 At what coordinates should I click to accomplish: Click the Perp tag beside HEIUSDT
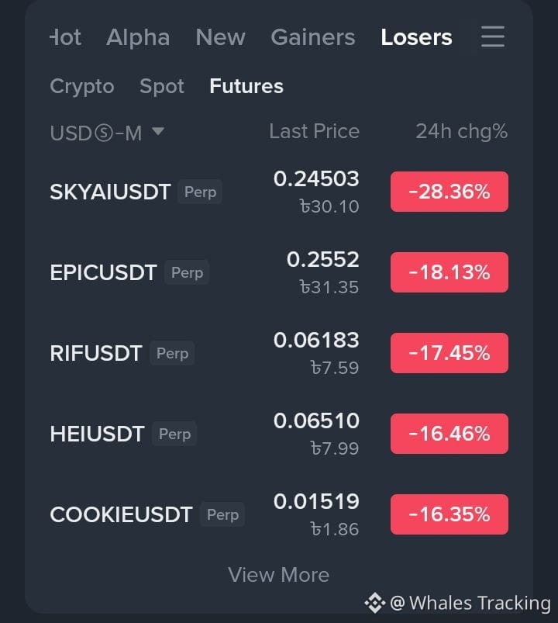point(174,434)
